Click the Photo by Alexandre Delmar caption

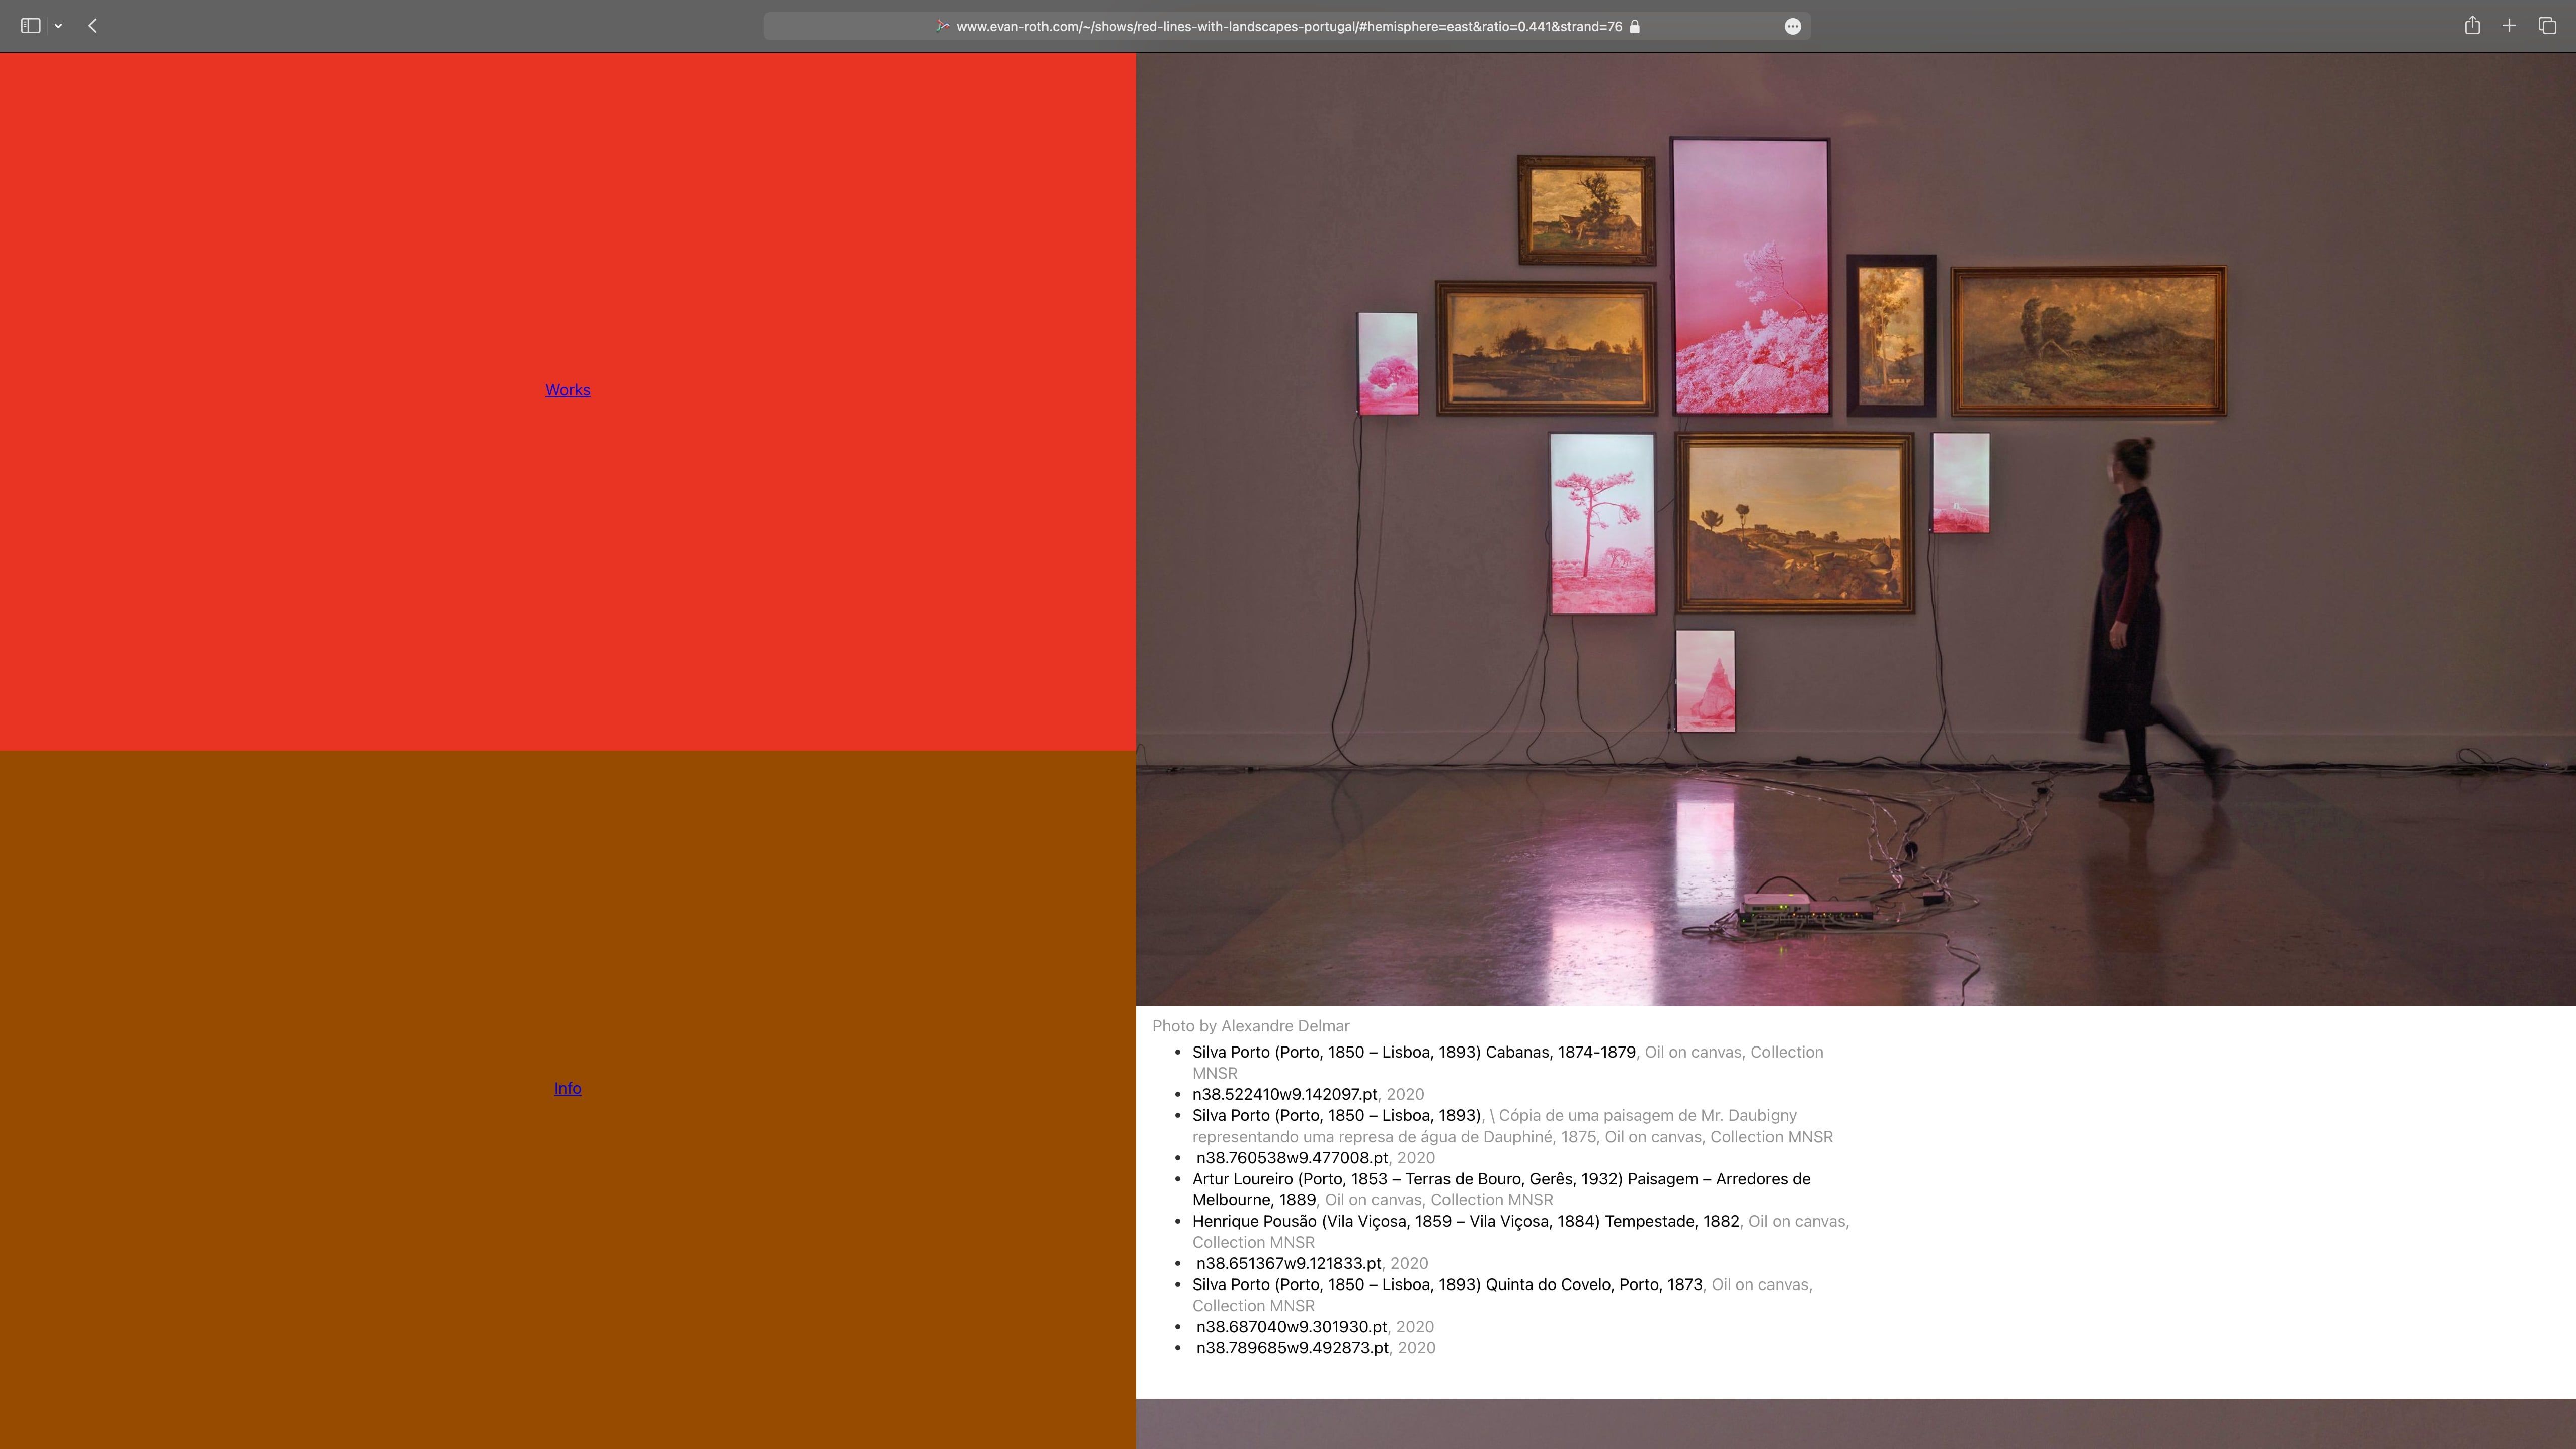(x=1250, y=1026)
